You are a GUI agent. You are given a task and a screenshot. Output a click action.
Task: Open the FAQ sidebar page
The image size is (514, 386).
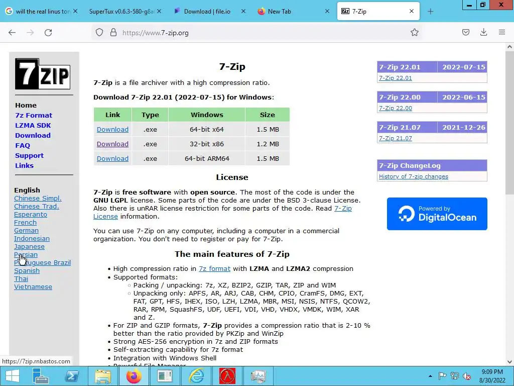(x=22, y=145)
